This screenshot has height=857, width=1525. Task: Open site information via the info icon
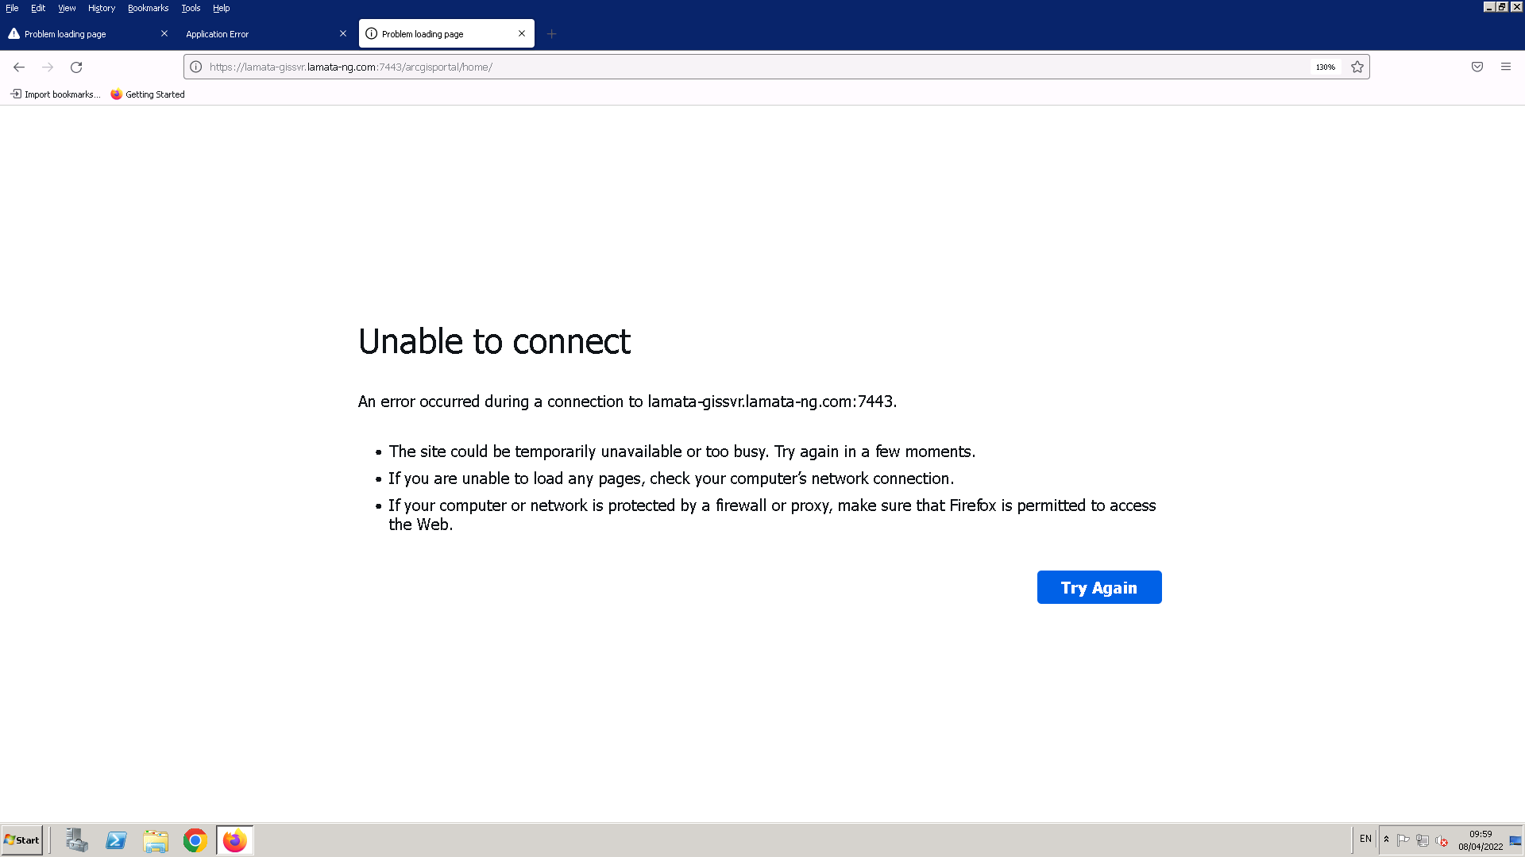pos(196,67)
